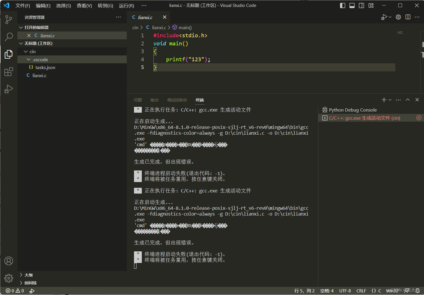Create a new terminal with plus icon
424x295 pixels.
[384, 100]
